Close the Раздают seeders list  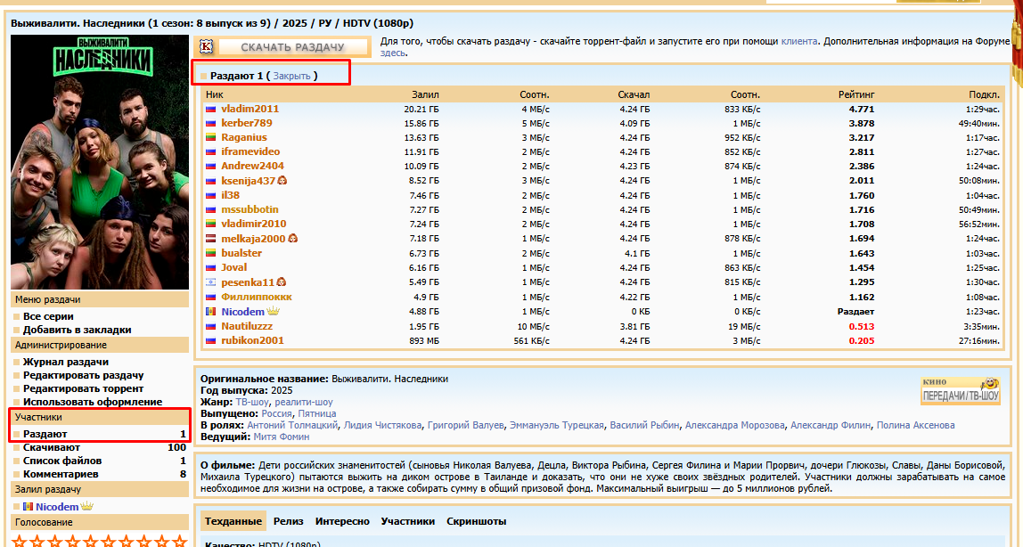[291, 76]
